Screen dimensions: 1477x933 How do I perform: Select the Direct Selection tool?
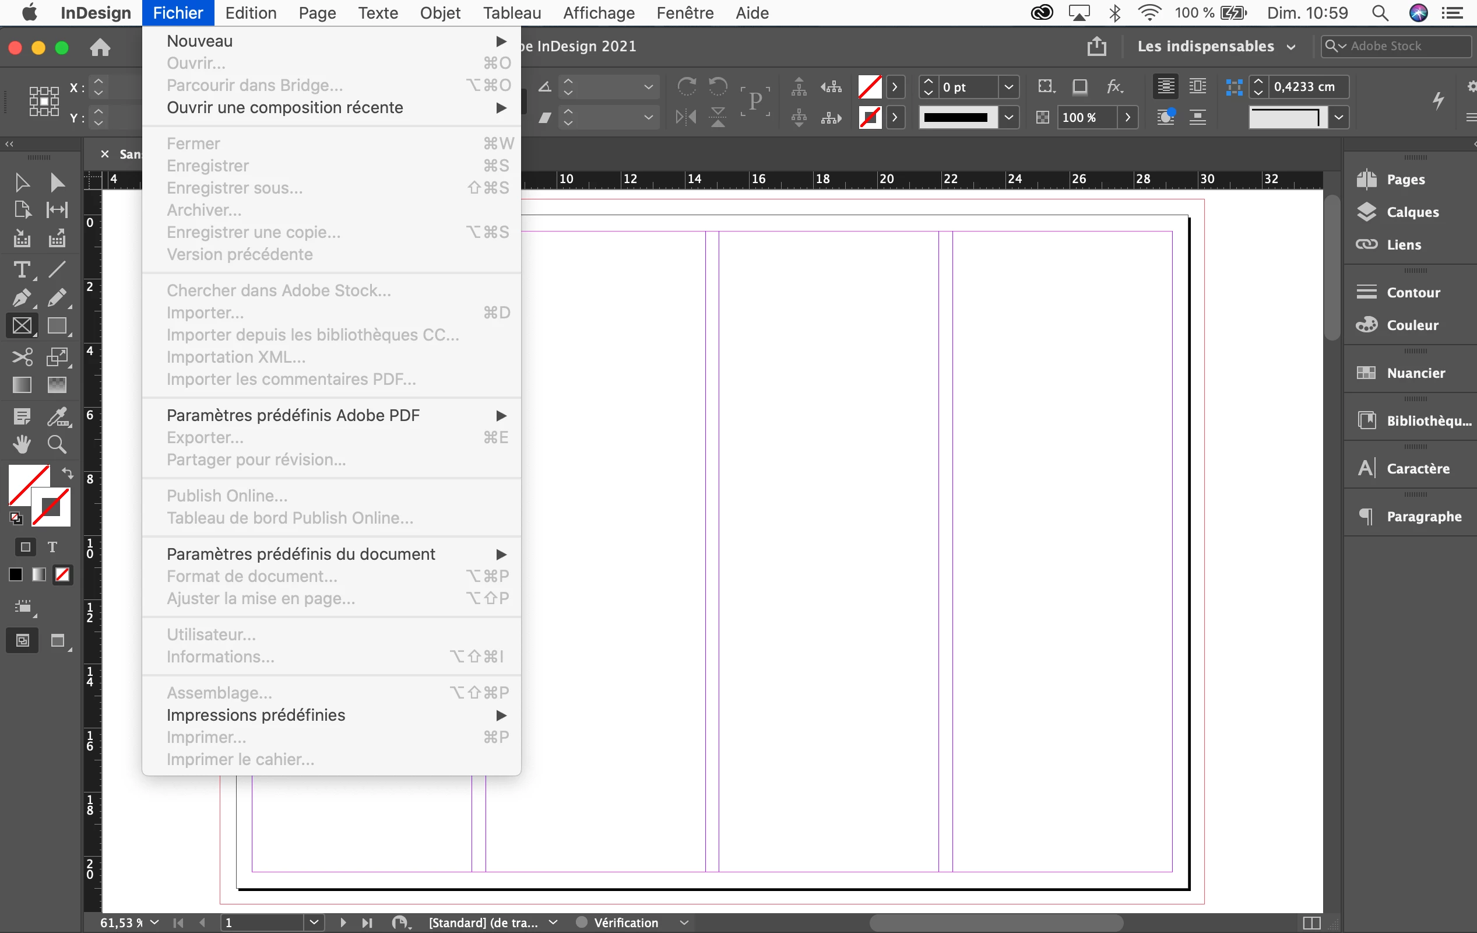tap(57, 182)
